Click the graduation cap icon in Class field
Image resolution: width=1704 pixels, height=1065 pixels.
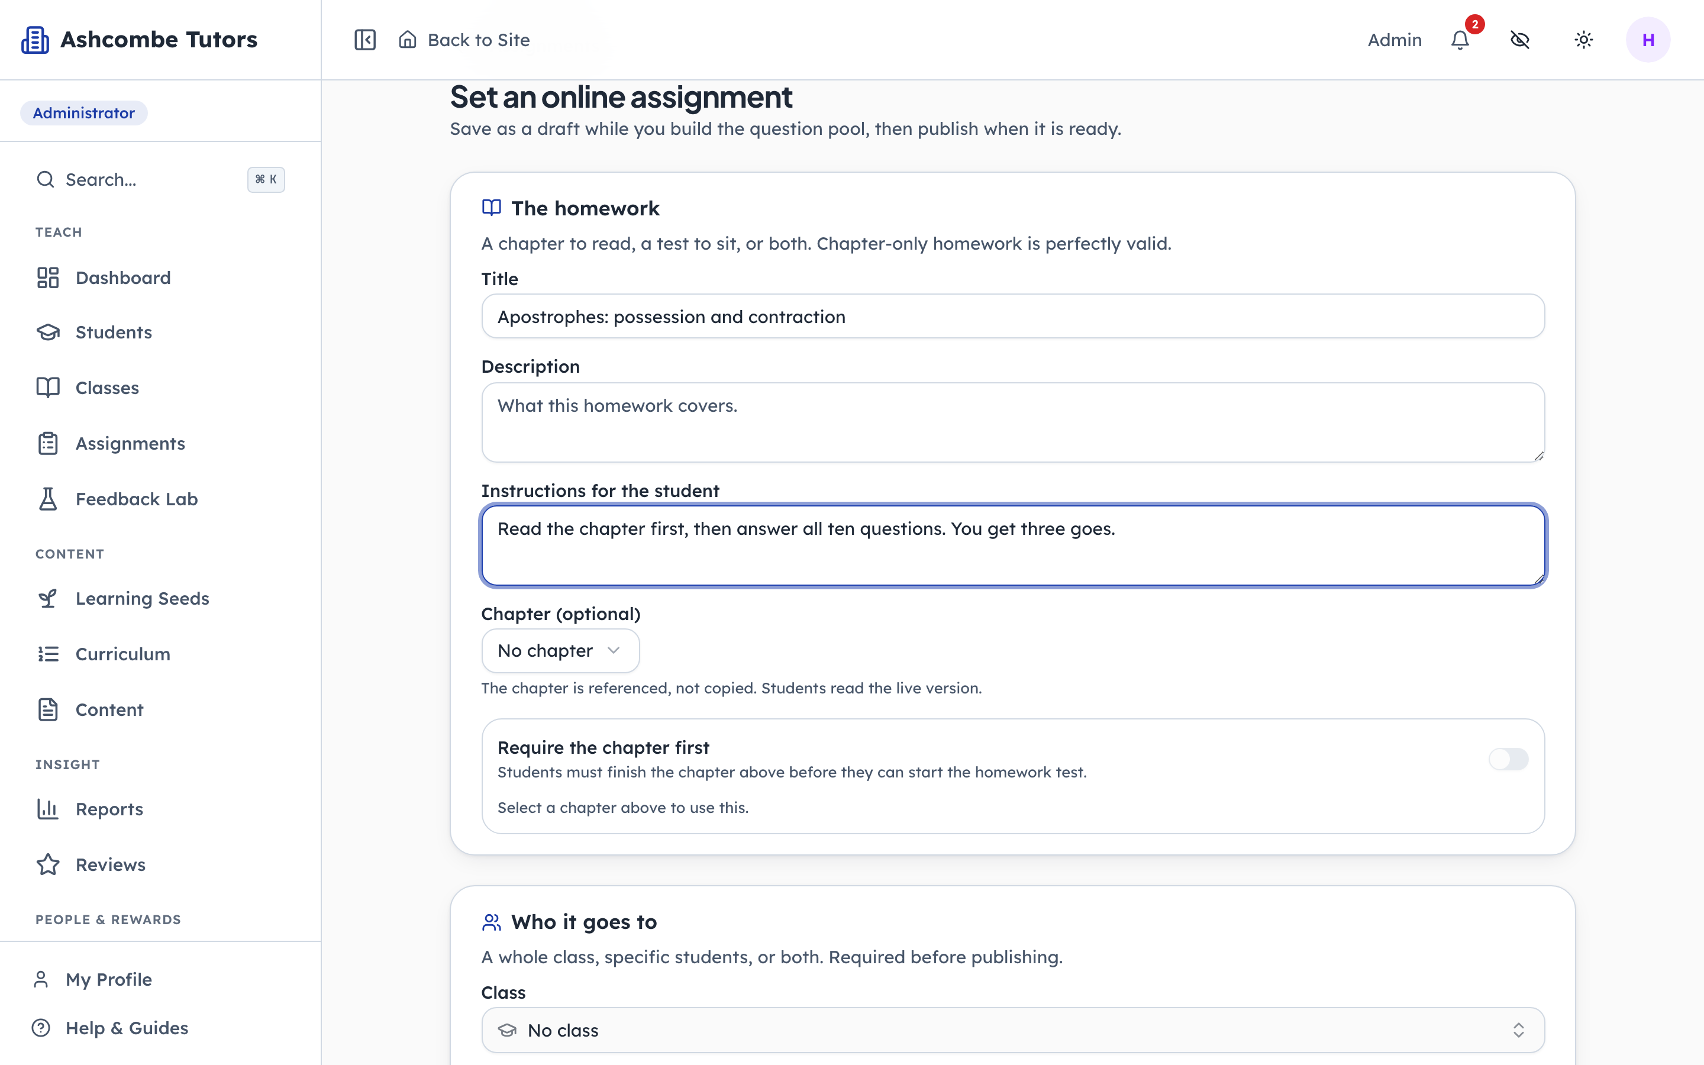(507, 1029)
